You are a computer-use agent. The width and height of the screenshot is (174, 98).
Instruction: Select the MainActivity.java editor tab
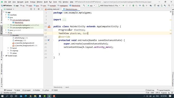pos(71,9)
